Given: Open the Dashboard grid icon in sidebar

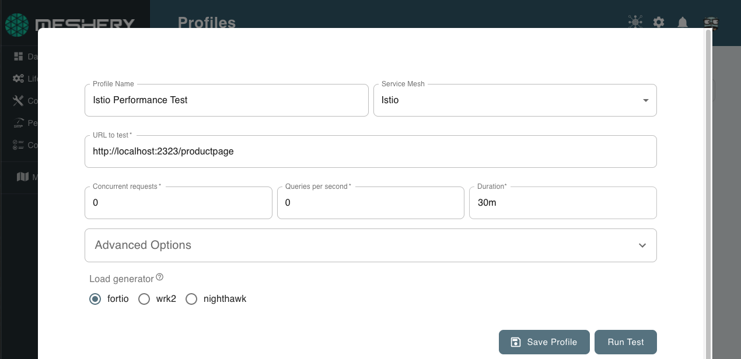Looking at the screenshot, I should (x=19, y=57).
